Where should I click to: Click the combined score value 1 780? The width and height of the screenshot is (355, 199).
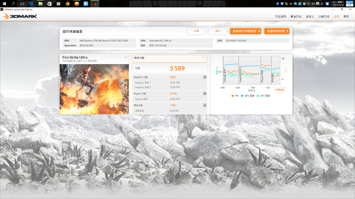173,105
